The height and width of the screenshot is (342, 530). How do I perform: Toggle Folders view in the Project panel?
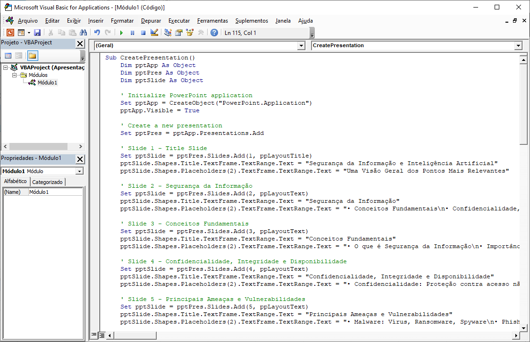(x=33, y=56)
